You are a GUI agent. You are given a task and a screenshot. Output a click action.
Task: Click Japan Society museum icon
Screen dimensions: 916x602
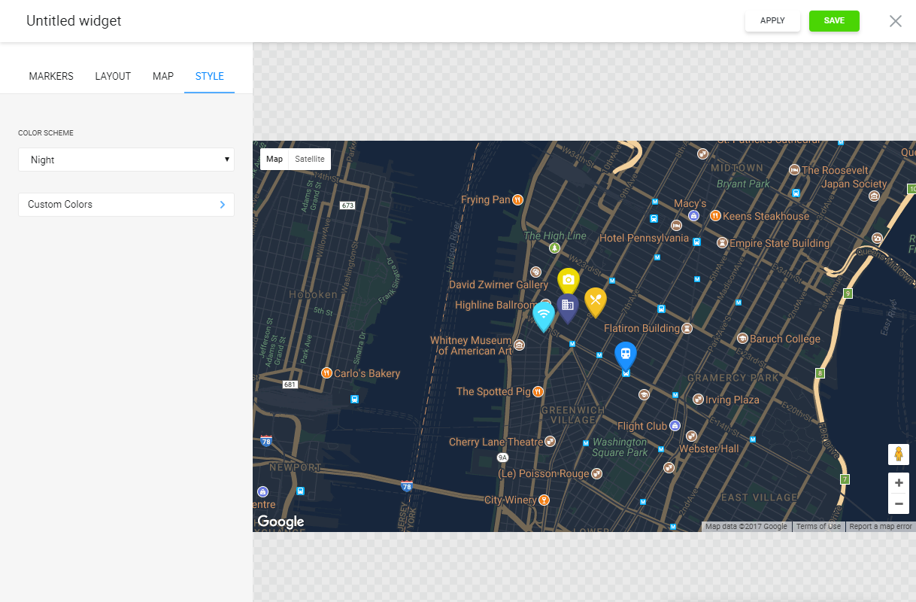[874, 196]
